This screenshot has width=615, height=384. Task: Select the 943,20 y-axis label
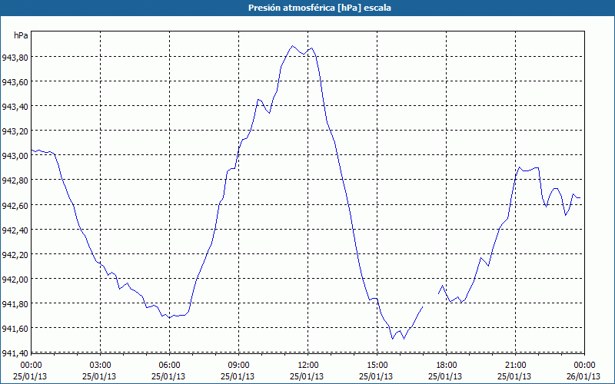pos(15,131)
